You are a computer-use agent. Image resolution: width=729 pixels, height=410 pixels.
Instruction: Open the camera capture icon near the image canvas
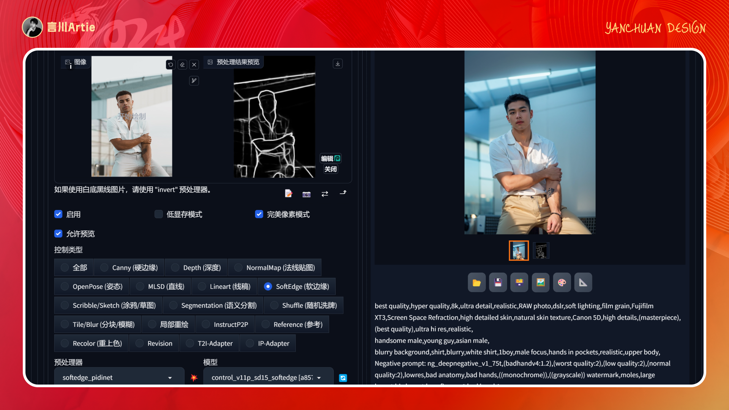pos(306,194)
